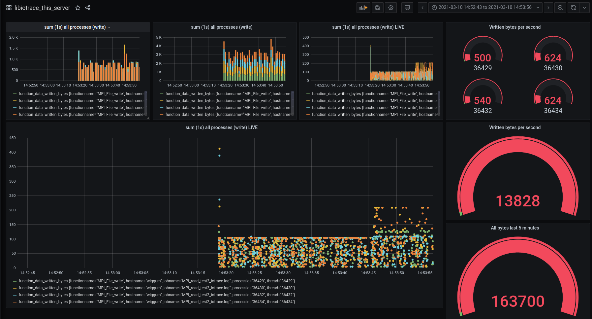Click second 'sum (1s) all processes (write)' panel title
The width and height of the screenshot is (592, 319).
(x=222, y=27)
